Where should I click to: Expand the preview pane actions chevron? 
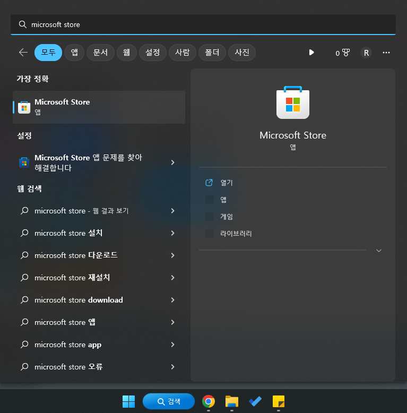pyautogui.click(x=378, y=251)
